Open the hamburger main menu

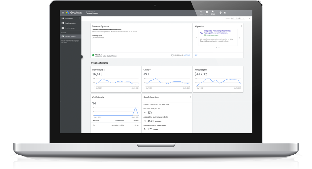(63, 12)
